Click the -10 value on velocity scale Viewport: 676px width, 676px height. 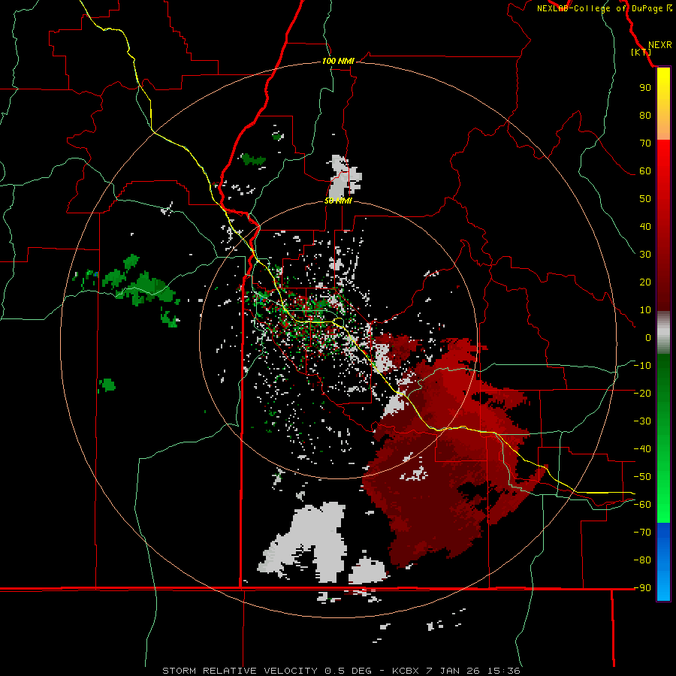(642, 366)
